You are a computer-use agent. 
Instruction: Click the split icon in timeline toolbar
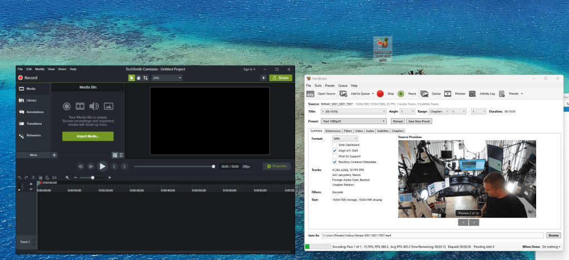[x=54, y=178]
